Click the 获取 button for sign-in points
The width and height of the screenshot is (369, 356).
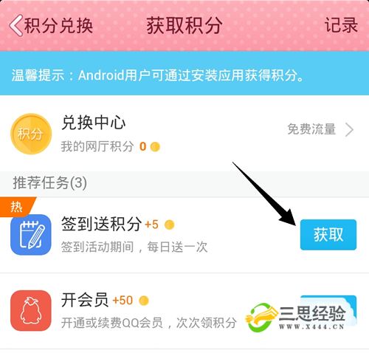tap(328, 235)
